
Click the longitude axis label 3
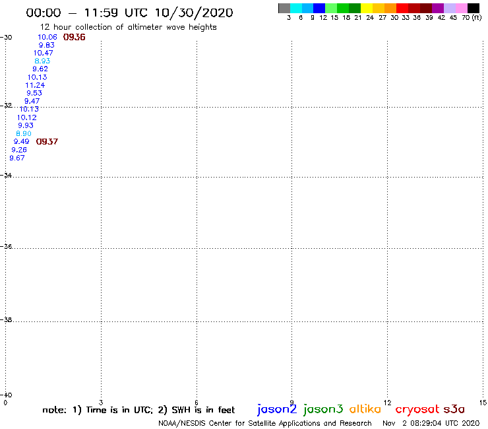click(x=101, y=403)
